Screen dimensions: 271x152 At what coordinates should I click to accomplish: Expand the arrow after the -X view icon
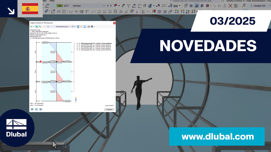(x=197, y=12)
